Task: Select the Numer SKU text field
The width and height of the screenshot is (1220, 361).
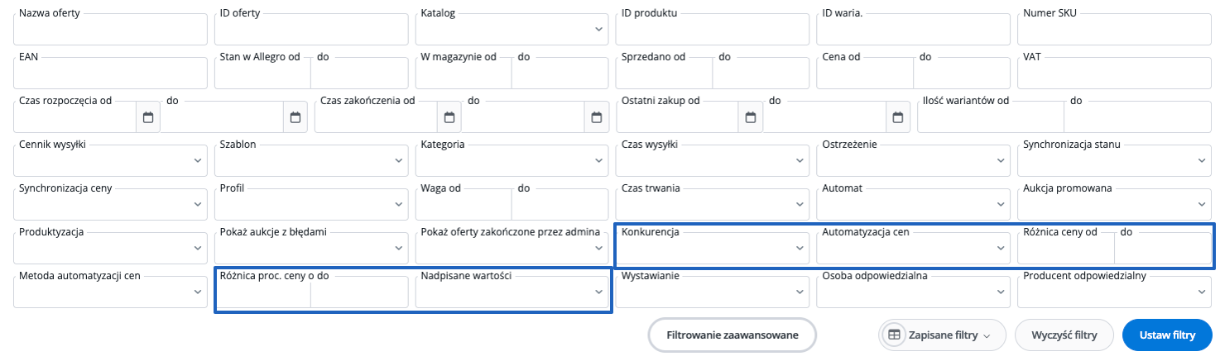Action: [x=1114, y=29]
